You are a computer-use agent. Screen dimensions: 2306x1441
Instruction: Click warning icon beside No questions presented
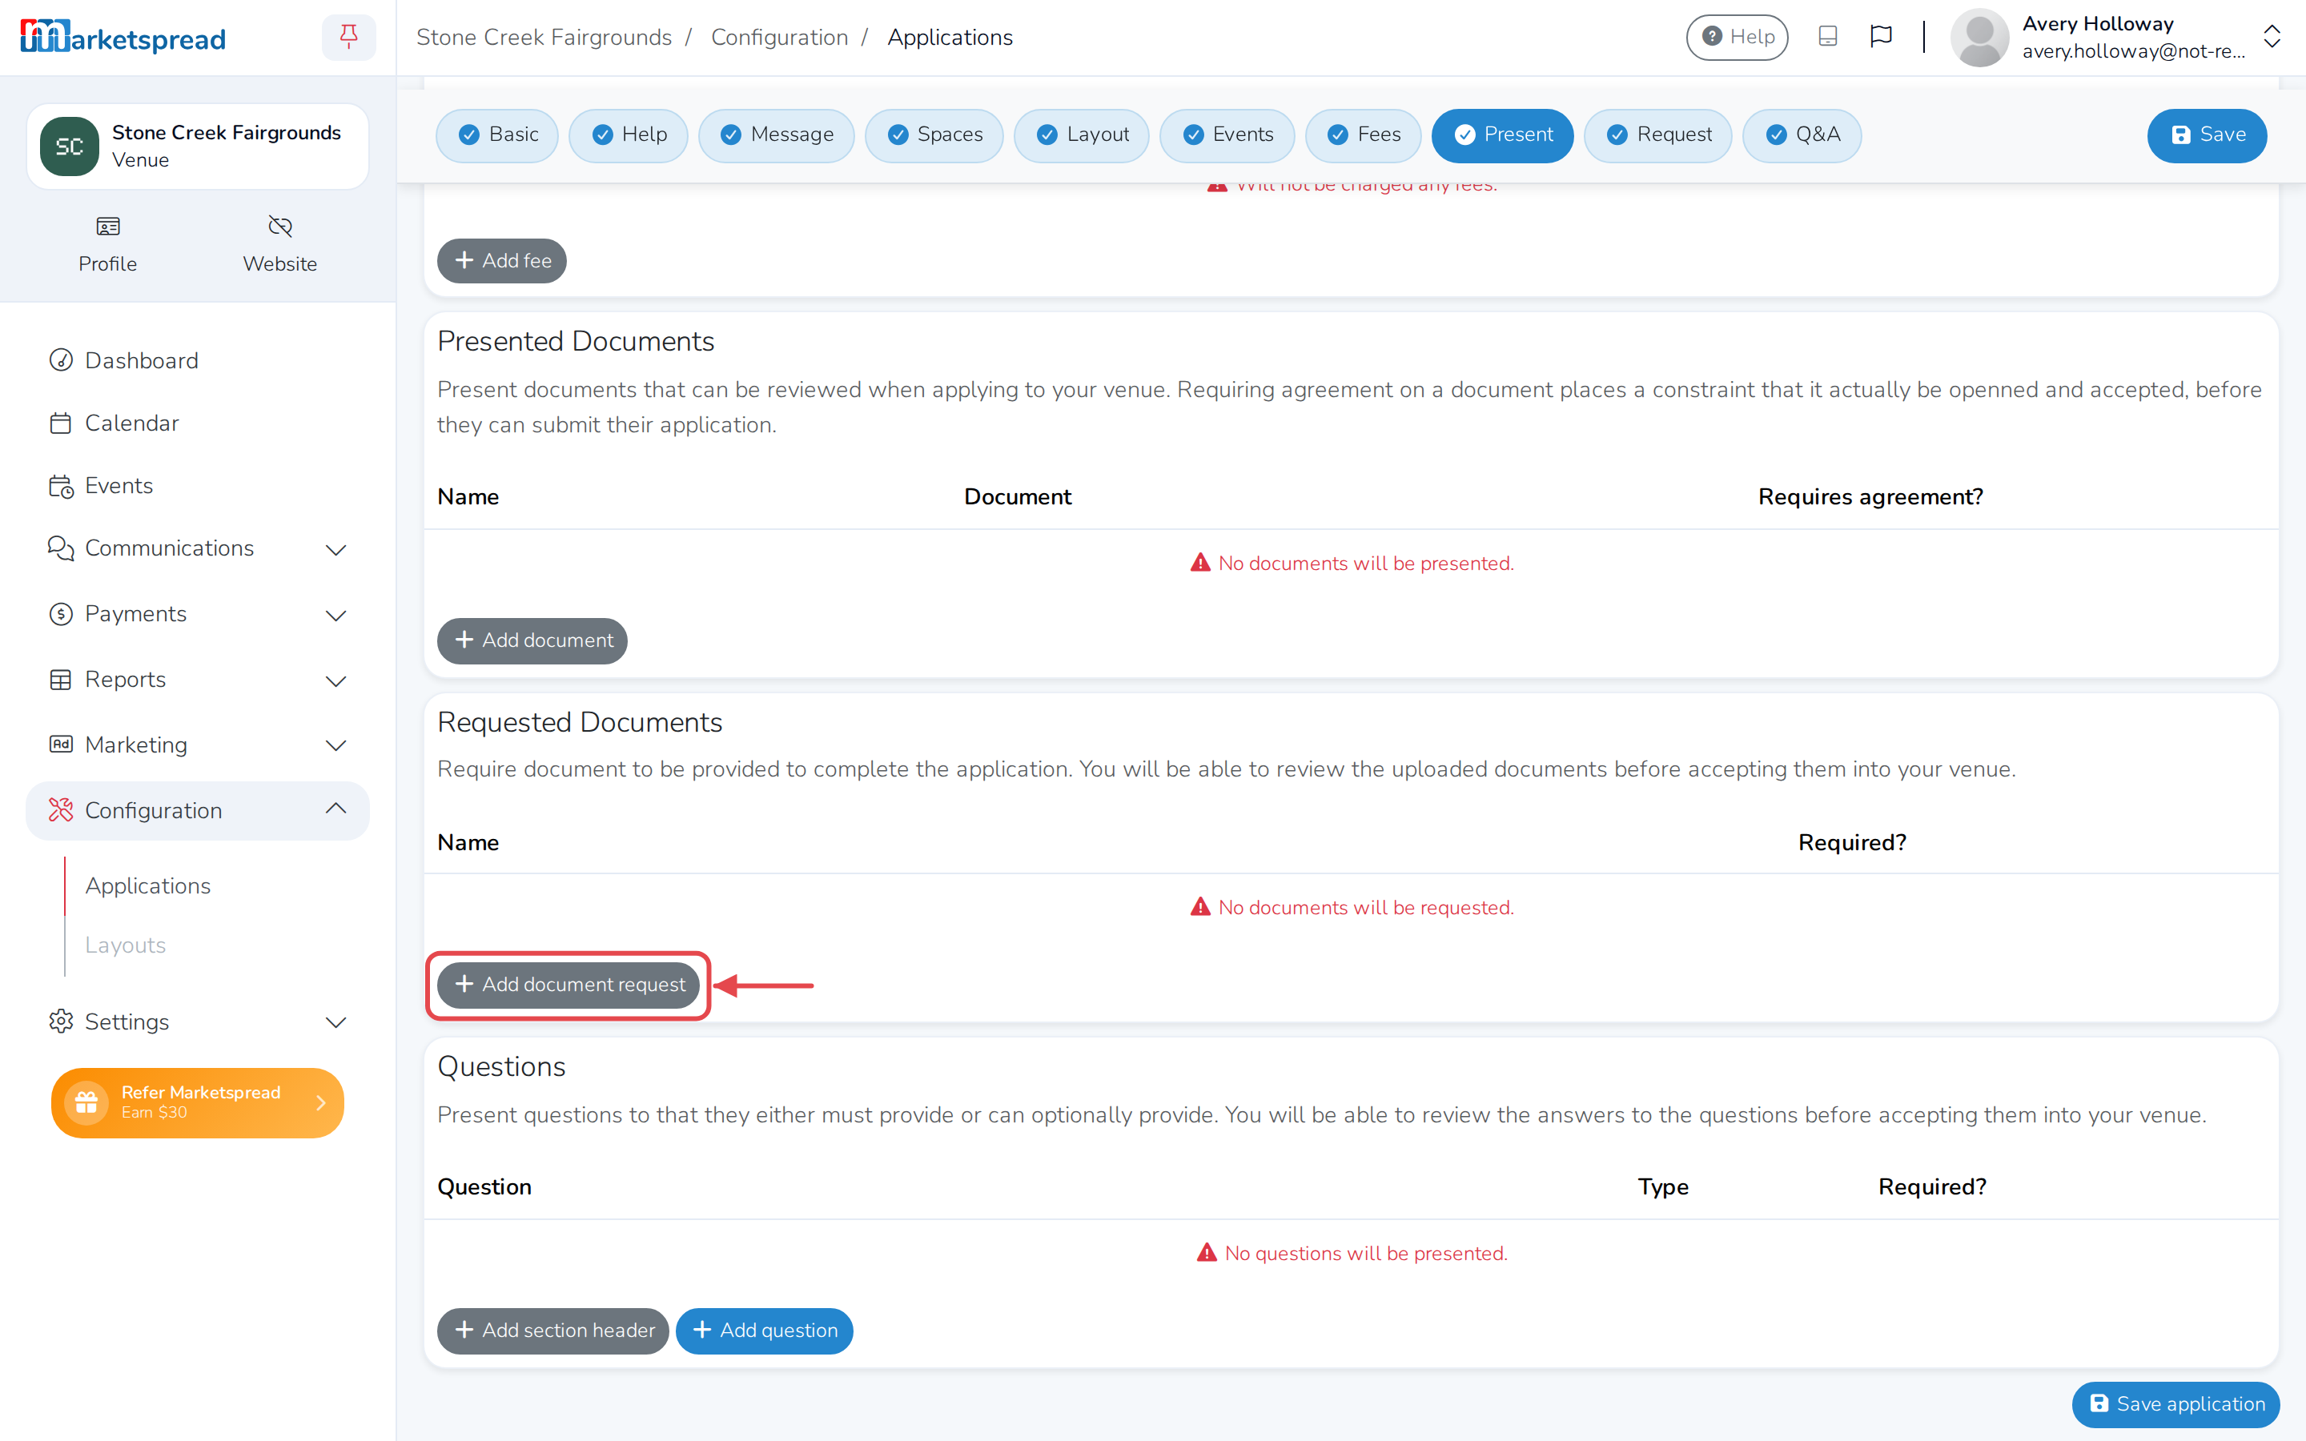[1207, 1253]
